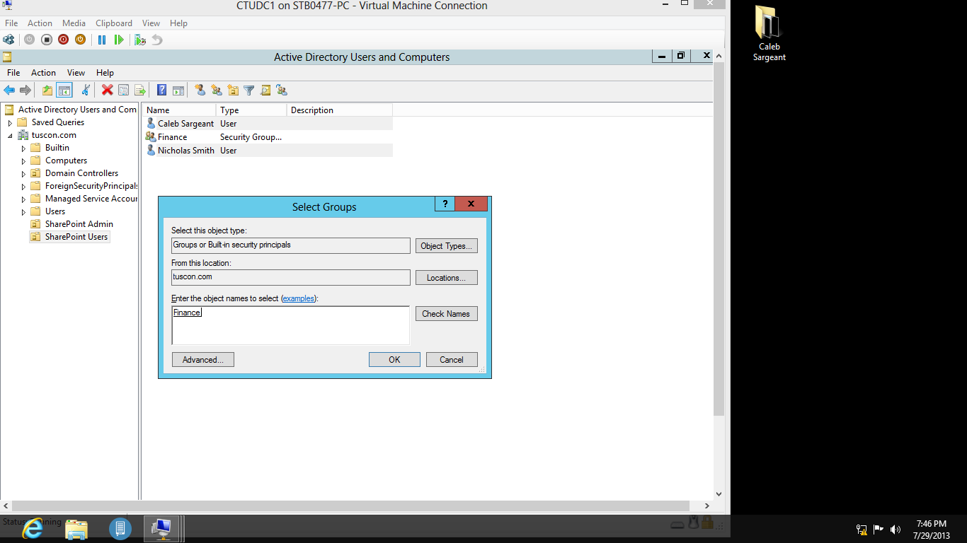Image resolution: width=967 pixels, height=543 pixels.
Task: Open the ADUC View menu
Action: click(x=76, y=73)
